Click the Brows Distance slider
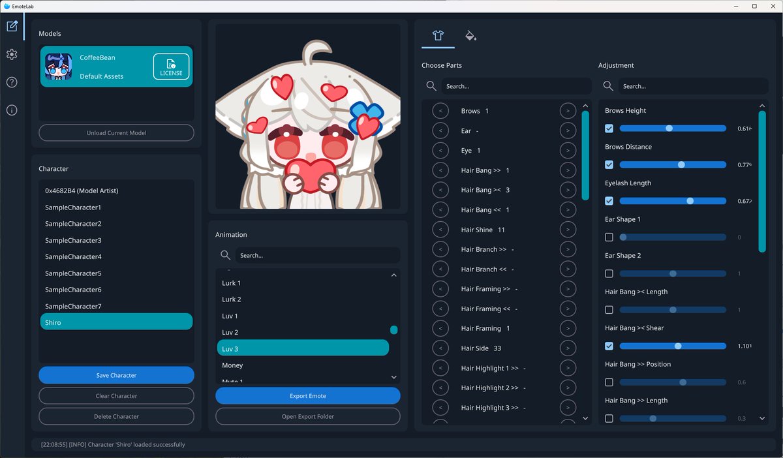This screenshot has width=783, height=458. coord(673,164)
